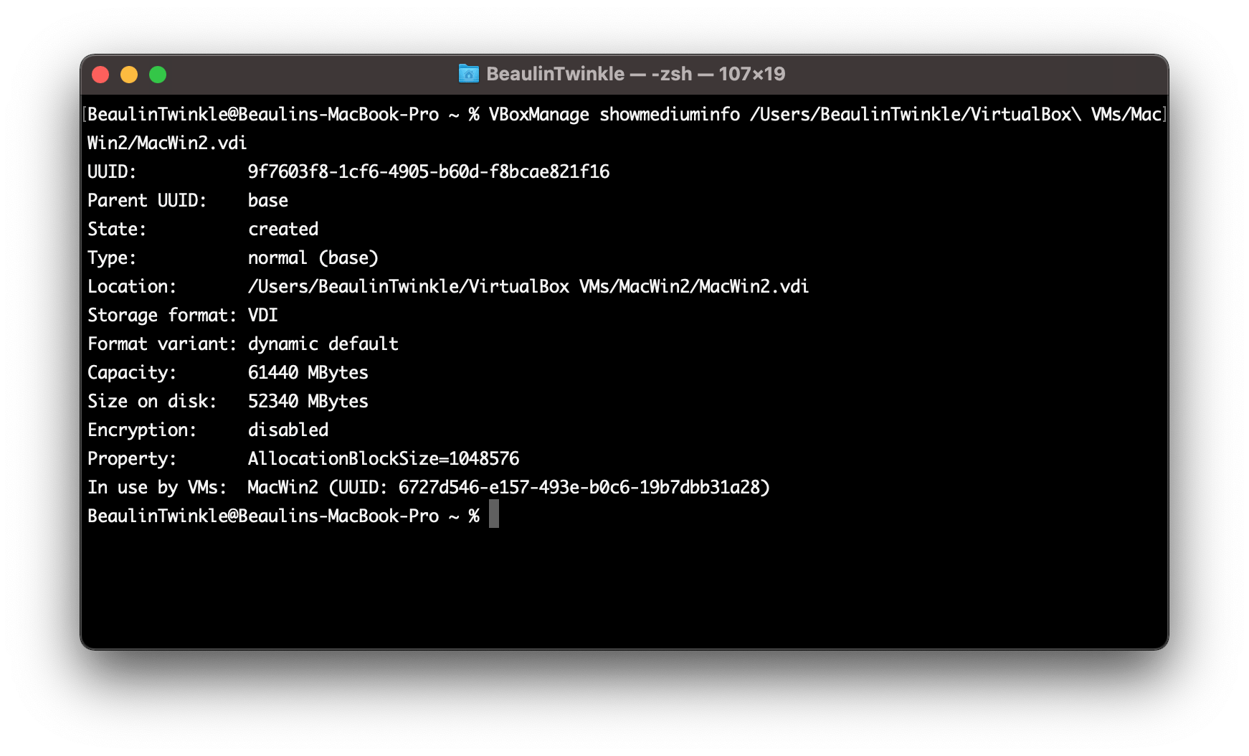Click the Capacity value 61440 MBytes
The image size is (1249, 756).
(308, 372)
